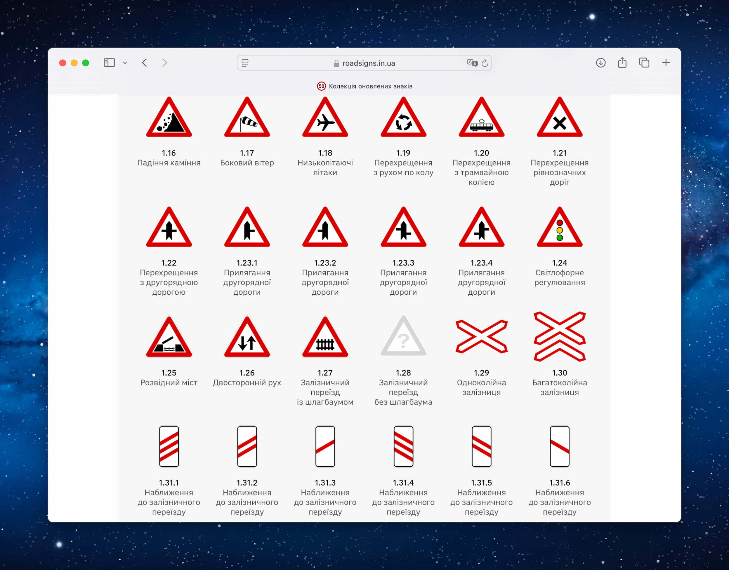Open the 1.18 low-flying aircraft sign
The image size is (729, 570).
[325, 117]
